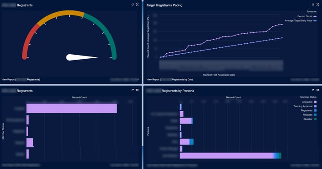Expand the top-left Registrants gauge panel fullscreen
Screen dimensions: 322x169
click(x=138, y=5)
